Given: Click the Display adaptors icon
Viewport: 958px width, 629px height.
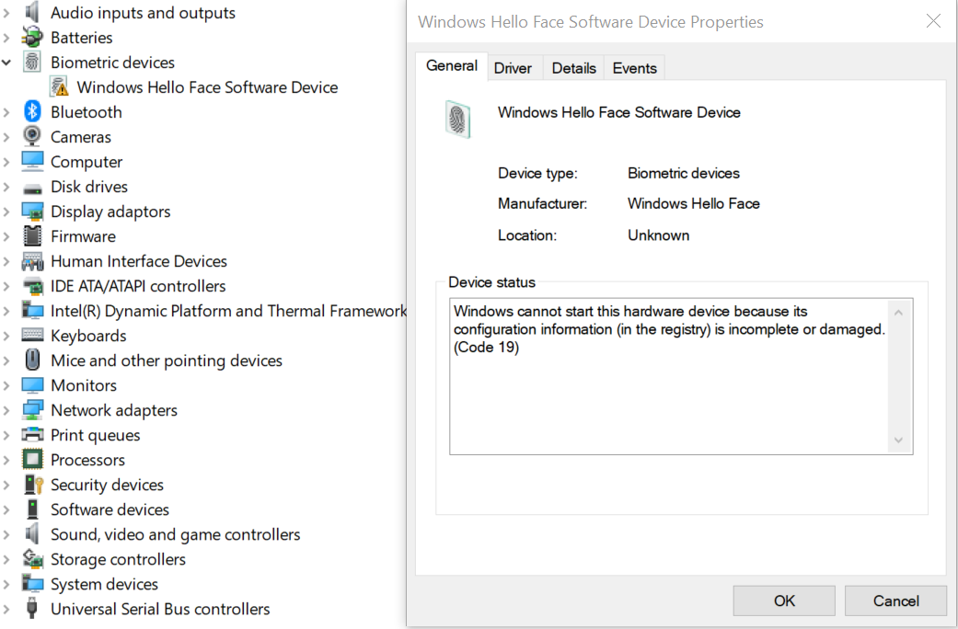Looking at the screenshot, I should 32,212.
